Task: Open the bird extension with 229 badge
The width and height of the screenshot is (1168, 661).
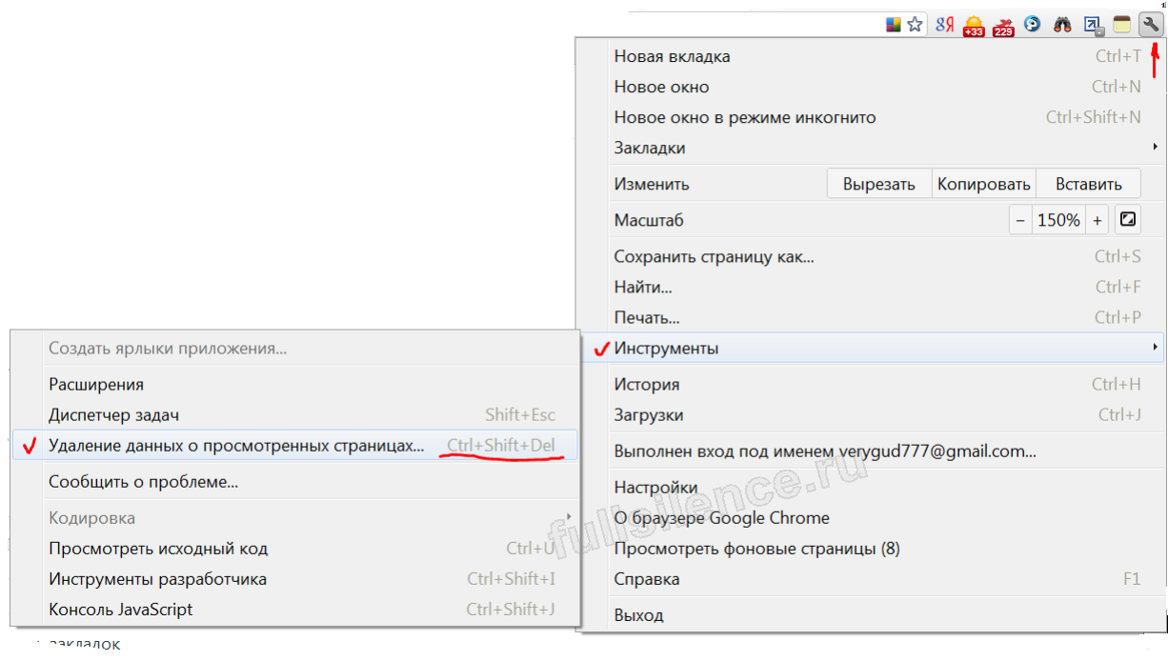Action: click(1003, 26)
